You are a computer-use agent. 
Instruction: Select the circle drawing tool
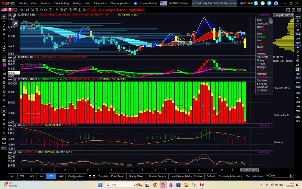click(x=4, y=56)
